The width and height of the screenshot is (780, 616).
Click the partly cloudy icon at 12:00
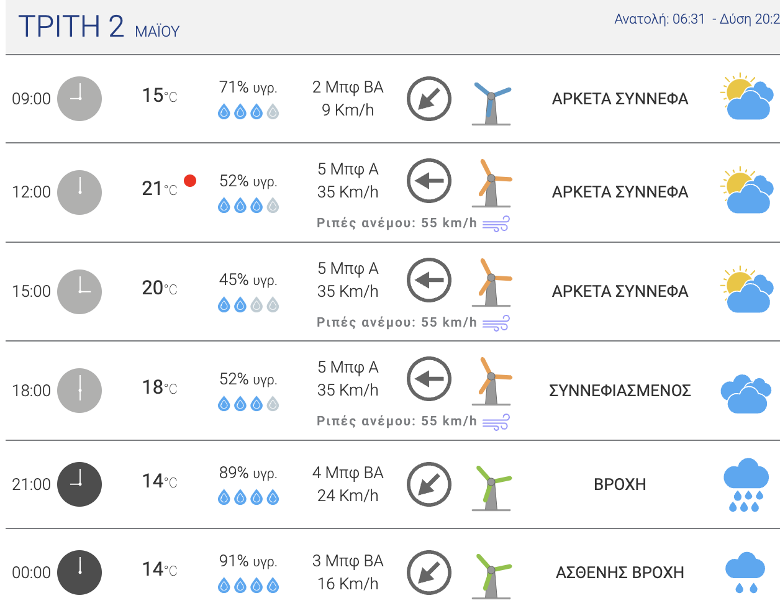point(748,190)
